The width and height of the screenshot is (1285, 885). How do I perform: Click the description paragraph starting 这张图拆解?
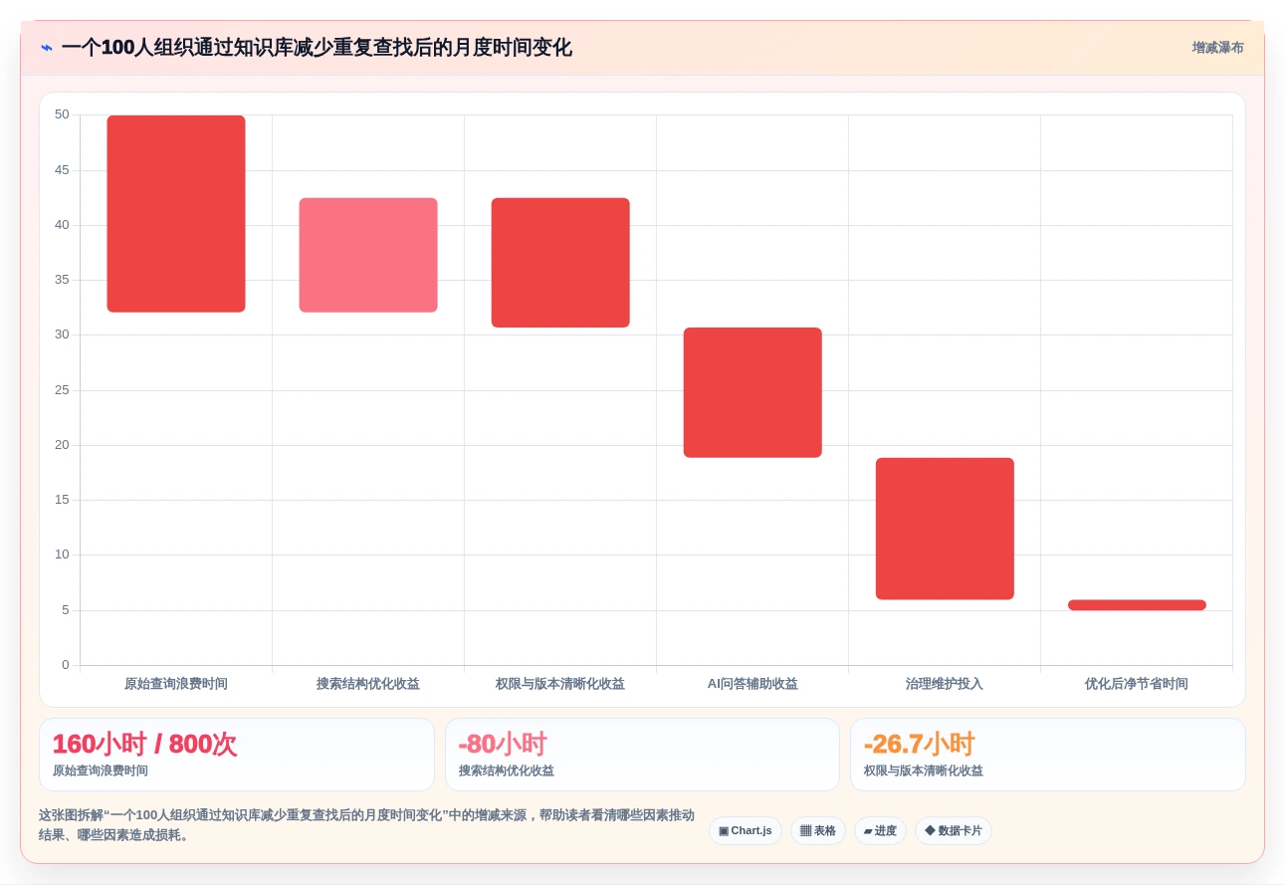(x=367, y=825)
